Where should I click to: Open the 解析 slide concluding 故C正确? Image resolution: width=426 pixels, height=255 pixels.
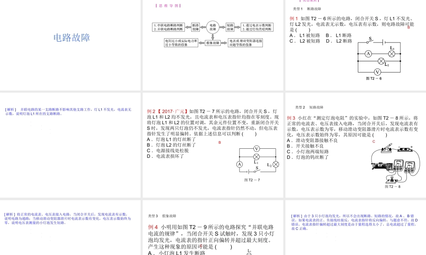point(354,222)
